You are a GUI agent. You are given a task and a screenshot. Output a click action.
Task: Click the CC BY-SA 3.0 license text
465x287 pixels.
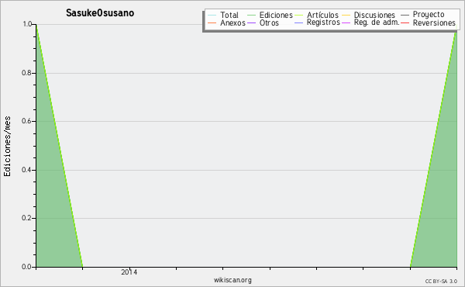tap(441, 281)
